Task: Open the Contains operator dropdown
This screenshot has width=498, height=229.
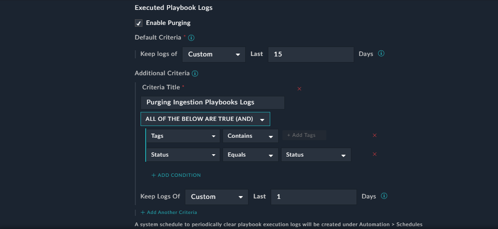Action: click(x=250, y=136)
